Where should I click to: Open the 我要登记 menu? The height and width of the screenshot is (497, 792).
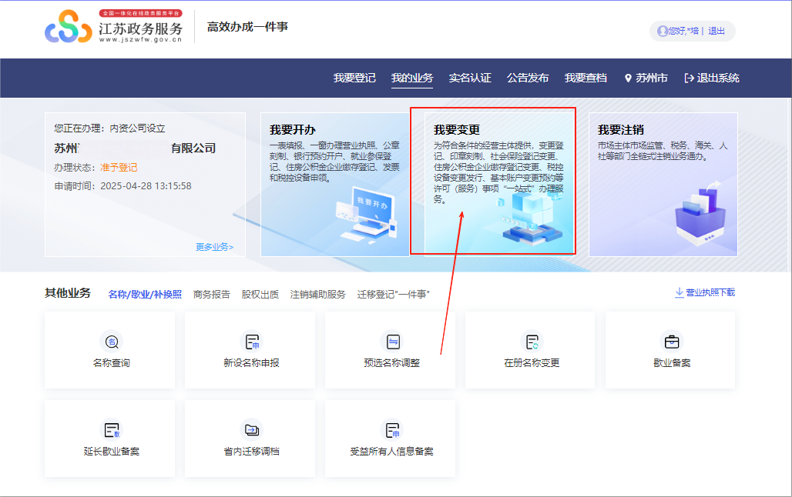click(x=354, y=78)
